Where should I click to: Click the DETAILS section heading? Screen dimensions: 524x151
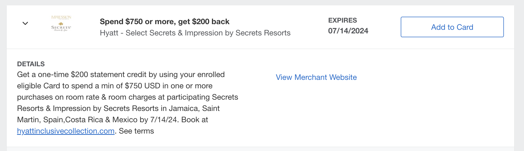[x=31, y=64]
